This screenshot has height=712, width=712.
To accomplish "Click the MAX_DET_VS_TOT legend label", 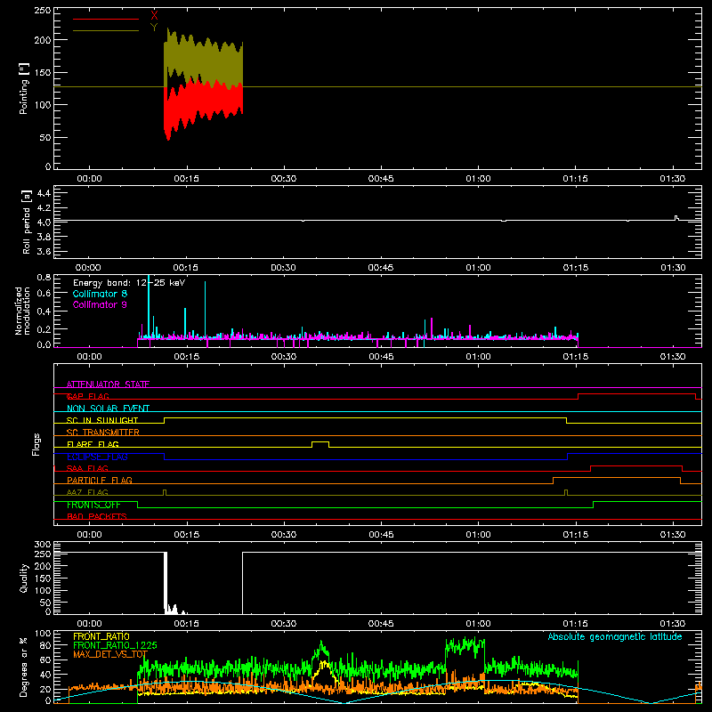I will (110, 654).
